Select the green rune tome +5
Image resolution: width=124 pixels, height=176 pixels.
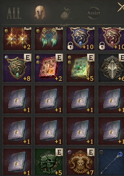pos(80,68)
